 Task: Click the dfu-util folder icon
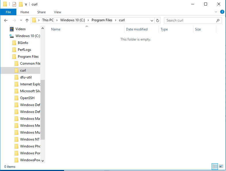(x=16, y=77)
